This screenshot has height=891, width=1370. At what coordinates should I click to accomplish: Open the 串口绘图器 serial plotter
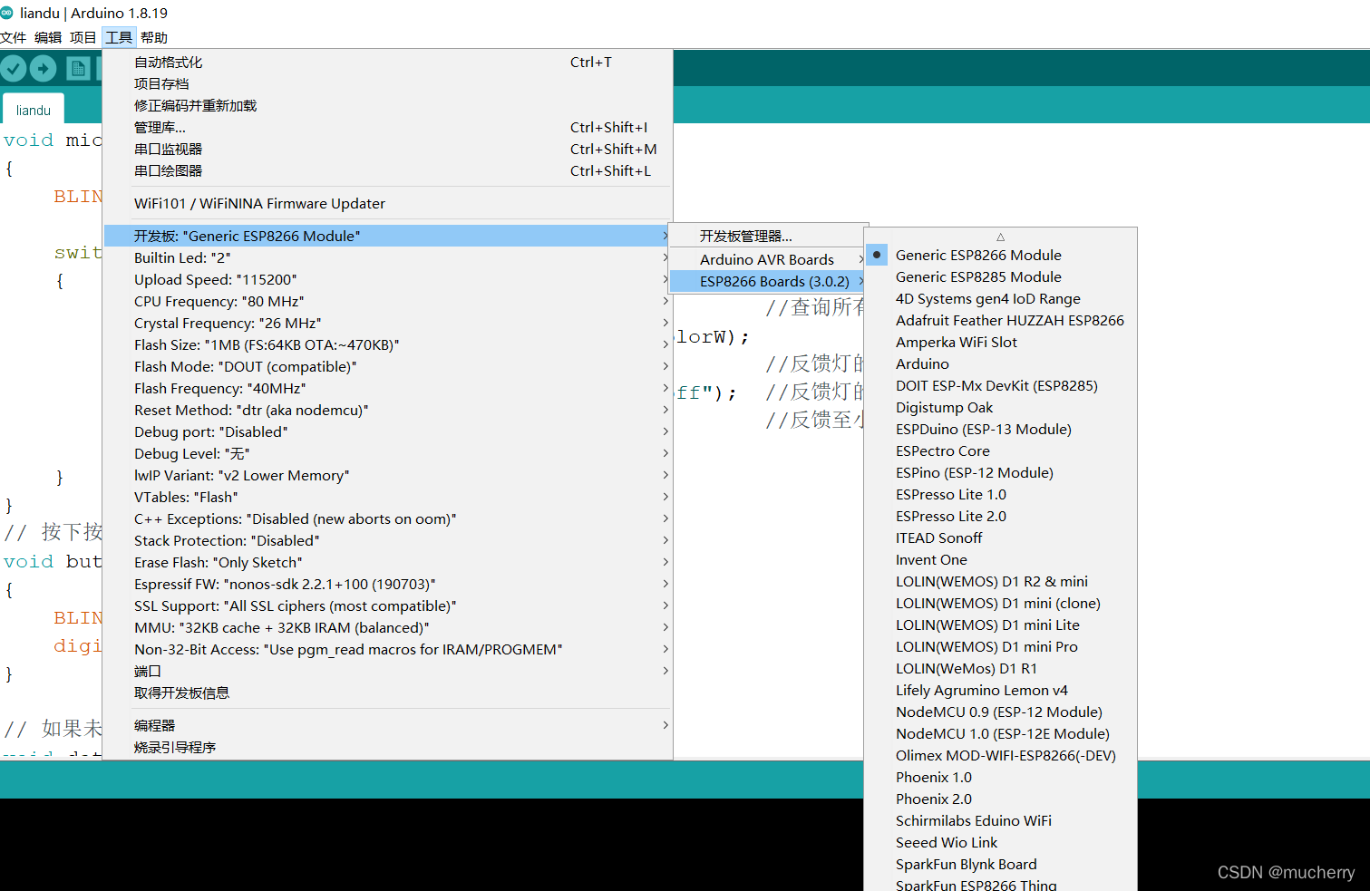pyautogui.click(x=388, y=170)
